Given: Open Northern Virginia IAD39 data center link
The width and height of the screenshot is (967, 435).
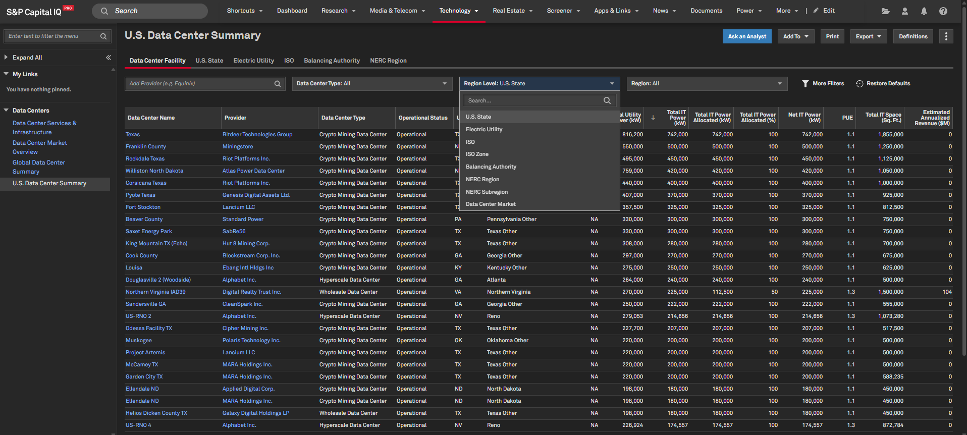Looking at the screenshot, I should coord(155,292).
